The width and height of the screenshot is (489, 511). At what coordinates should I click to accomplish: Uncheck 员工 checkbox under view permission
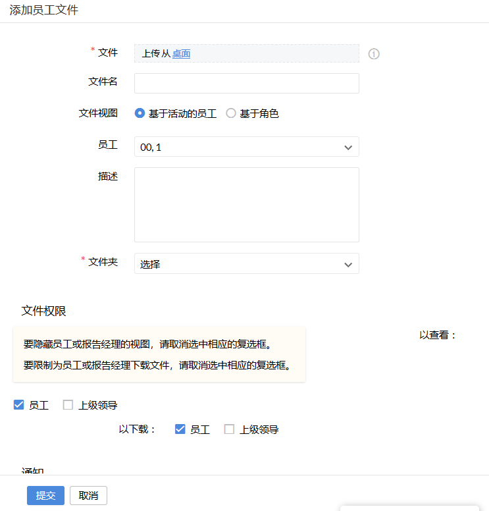pos(19,405)
